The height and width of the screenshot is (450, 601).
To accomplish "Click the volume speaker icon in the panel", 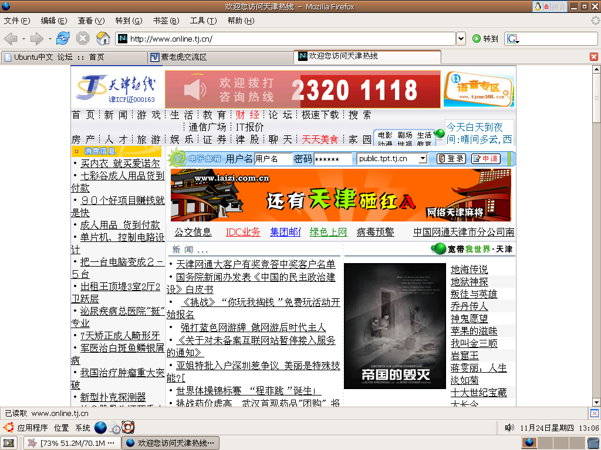I will (x=509, y=427).
